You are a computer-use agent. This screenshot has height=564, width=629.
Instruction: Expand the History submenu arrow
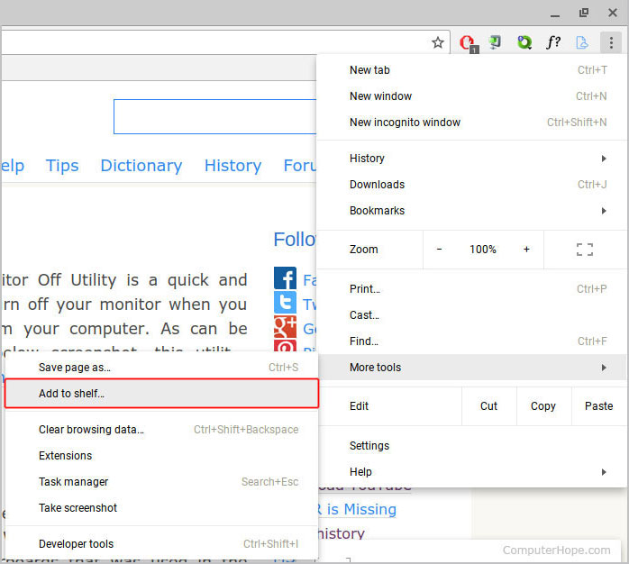click(604, 159)
